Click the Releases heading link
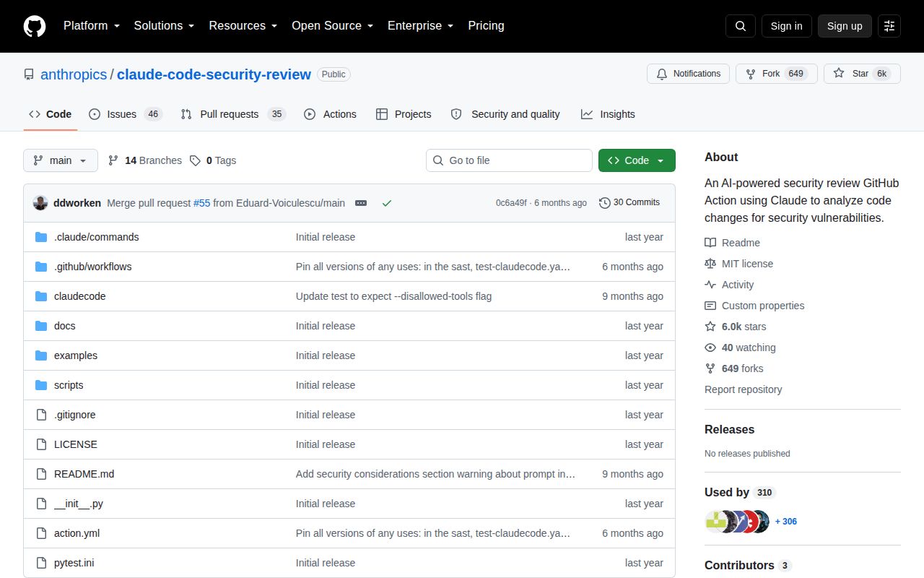Image resolution: width=924 pixels, height=578 pixels. tap(729, 429)
